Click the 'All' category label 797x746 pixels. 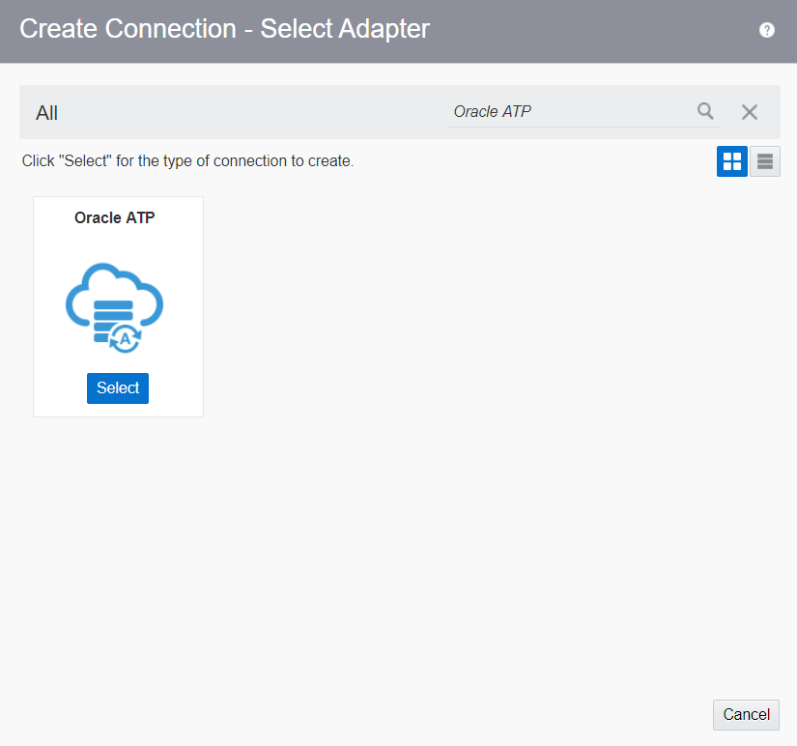[46, 113]
